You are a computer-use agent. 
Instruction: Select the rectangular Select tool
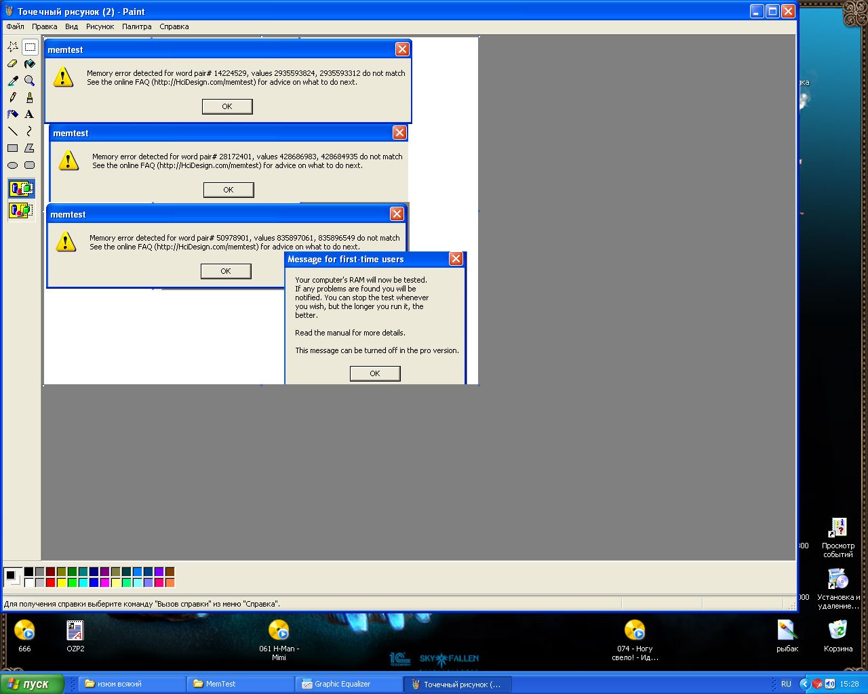[x=30, y=47]
